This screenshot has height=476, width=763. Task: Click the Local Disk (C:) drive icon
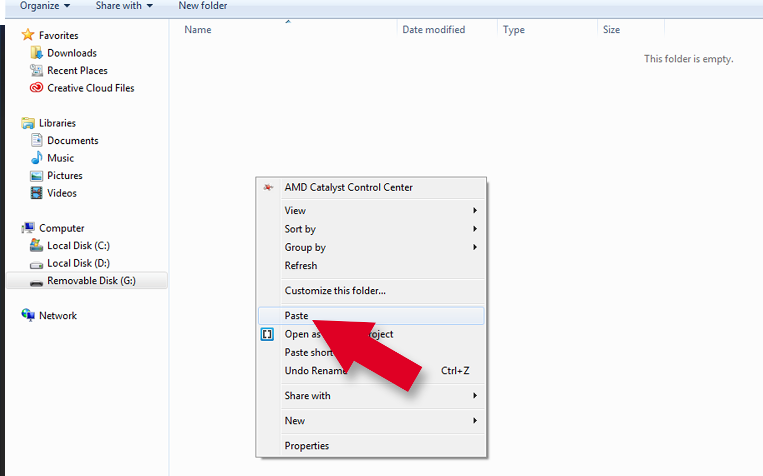pyautogui.click(x=36, y=245)
